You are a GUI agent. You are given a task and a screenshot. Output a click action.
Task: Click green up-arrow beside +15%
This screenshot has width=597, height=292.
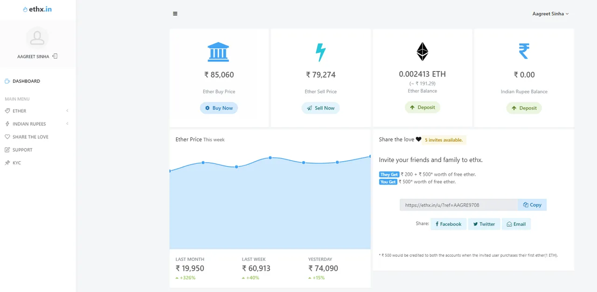310,278
